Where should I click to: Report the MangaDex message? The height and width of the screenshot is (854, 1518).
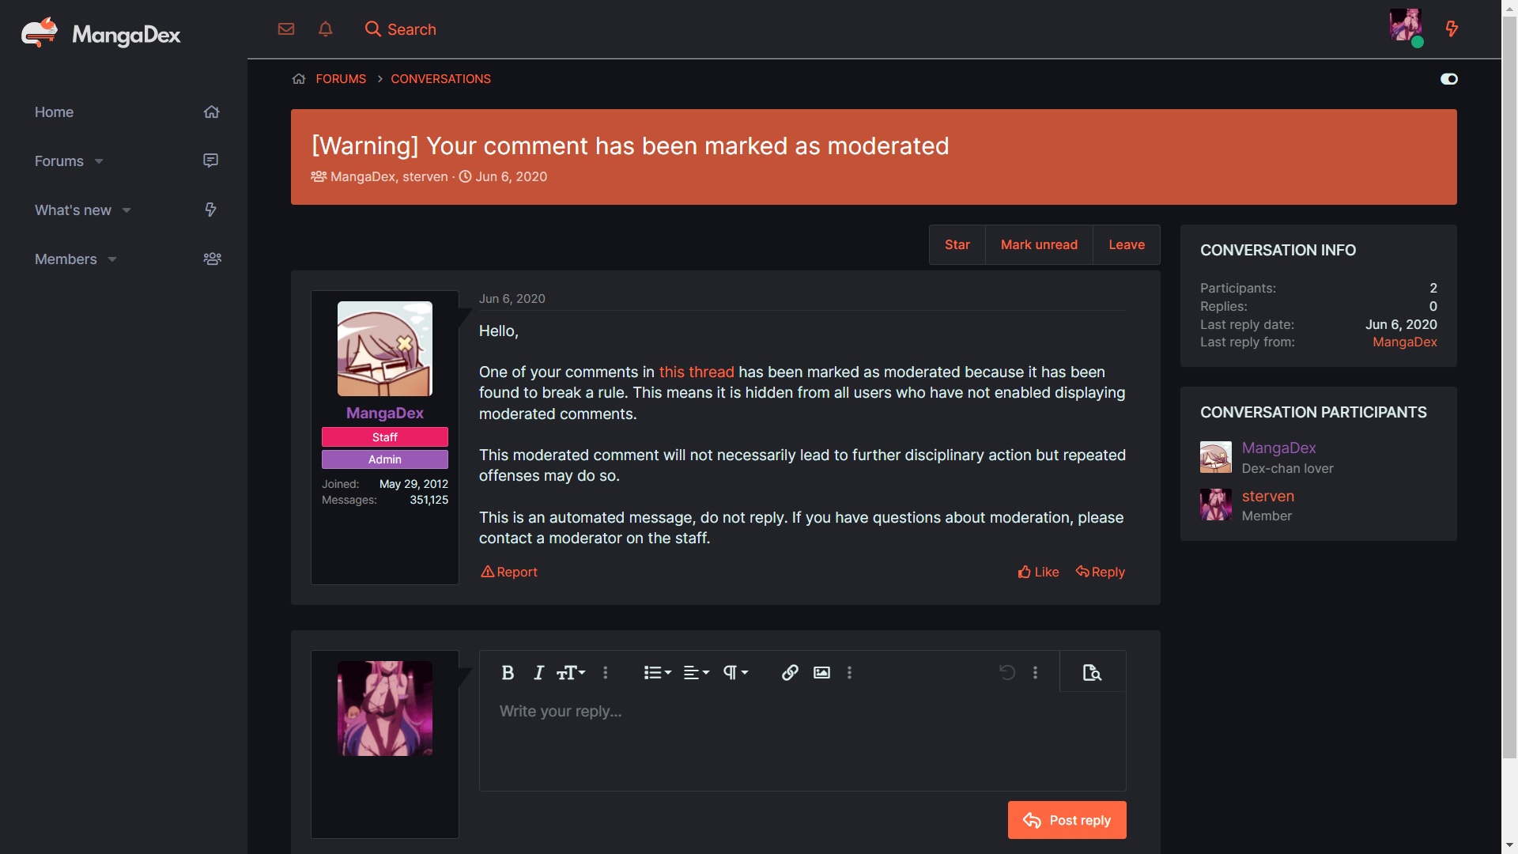point(509,572)
